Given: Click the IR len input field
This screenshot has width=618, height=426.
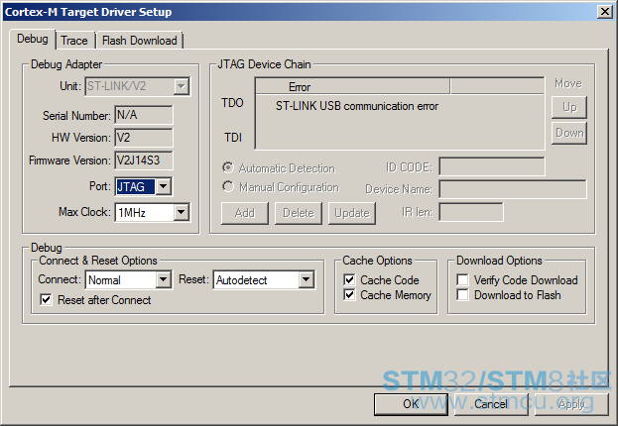Looking at the screenshot, I should (x=471, y=212).
